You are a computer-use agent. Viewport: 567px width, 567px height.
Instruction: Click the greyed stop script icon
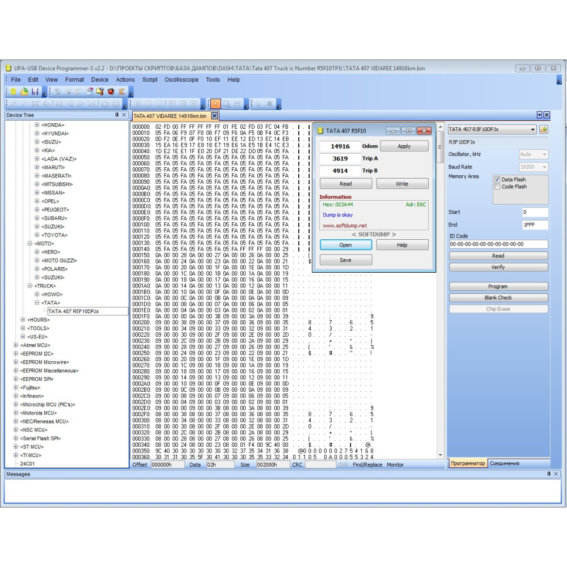pos(269,104)
